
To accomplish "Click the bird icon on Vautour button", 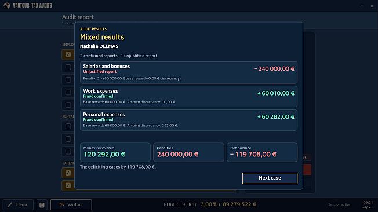I will [x=61, y=204].
